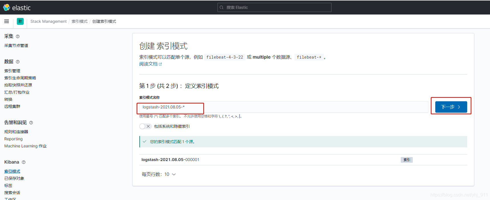The image size is (490, 200).
Task: Open the hamburger navigation menu
Action: click(x=7, y=21)
